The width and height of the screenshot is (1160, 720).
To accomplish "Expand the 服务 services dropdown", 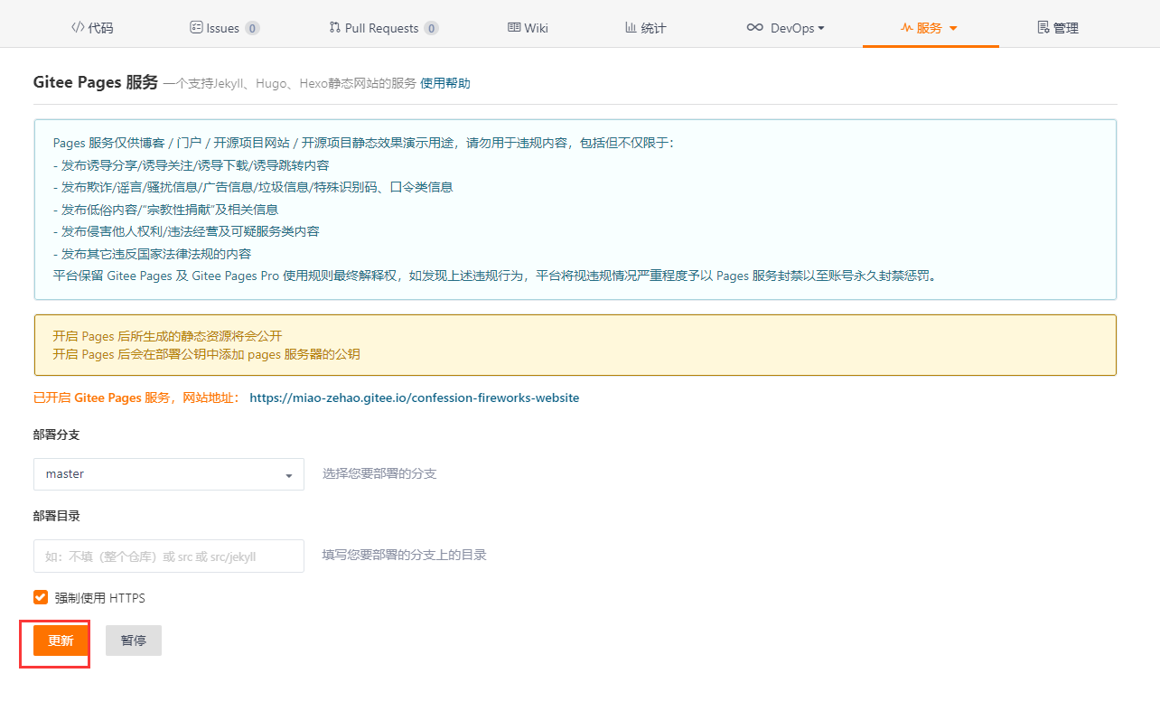I will point(930,28).
